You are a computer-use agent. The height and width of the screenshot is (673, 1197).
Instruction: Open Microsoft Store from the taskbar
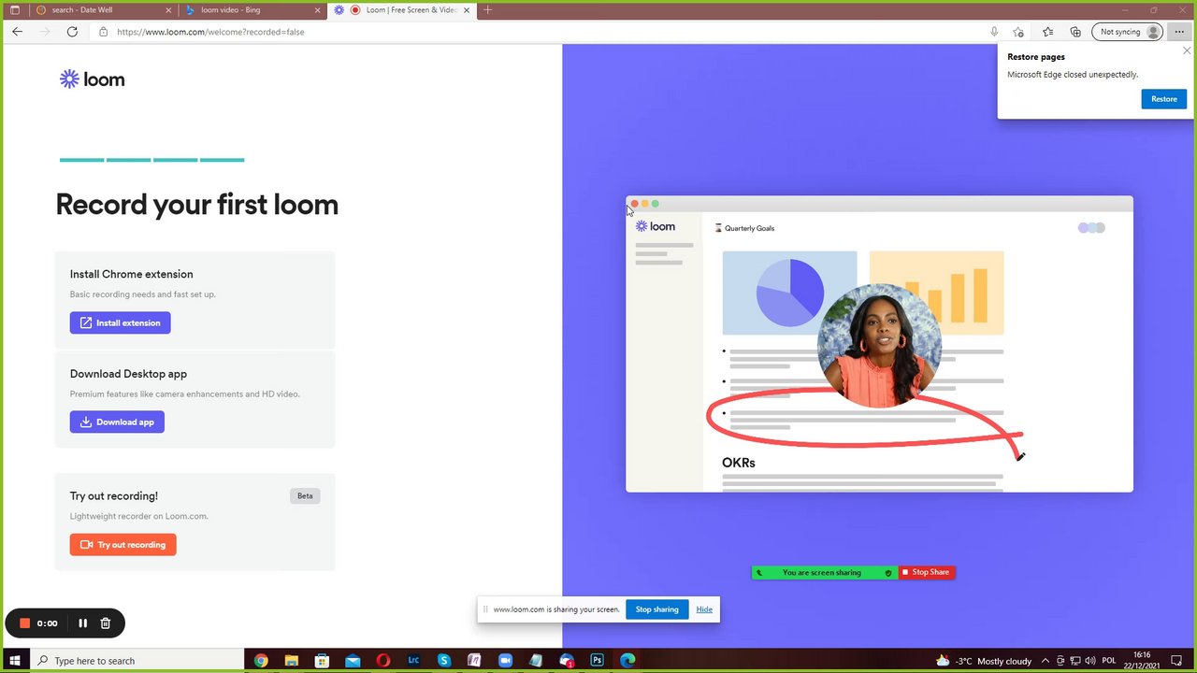pos(322,661)
